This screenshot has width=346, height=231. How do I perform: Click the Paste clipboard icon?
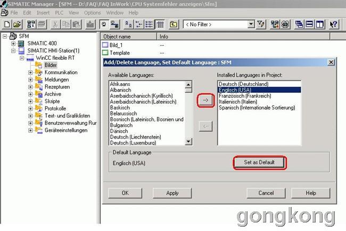point(76,25)
